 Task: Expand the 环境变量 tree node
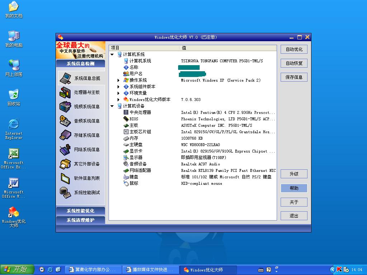point(118,93)
